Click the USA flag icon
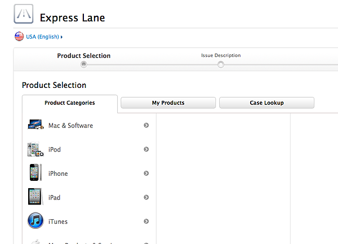This screenshot has width=338, height=244. [19, 37]
